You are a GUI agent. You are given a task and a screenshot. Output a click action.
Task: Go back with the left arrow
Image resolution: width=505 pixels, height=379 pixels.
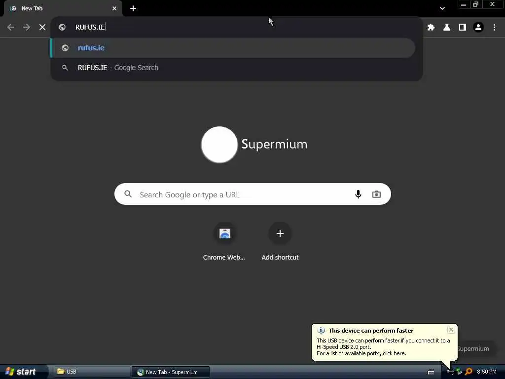click(11, 28)
